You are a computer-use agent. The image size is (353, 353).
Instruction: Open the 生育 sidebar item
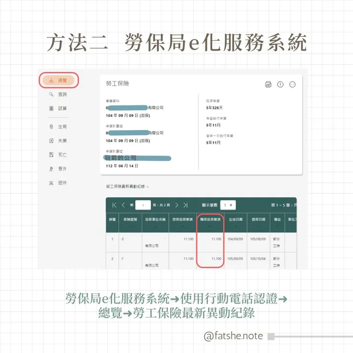(58, 127)
